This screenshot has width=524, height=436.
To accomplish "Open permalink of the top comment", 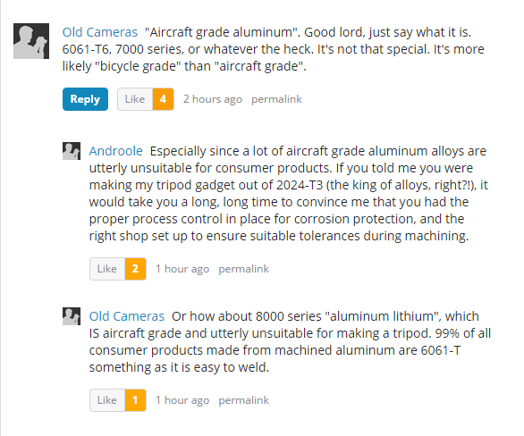I will (x=276, y=99).
